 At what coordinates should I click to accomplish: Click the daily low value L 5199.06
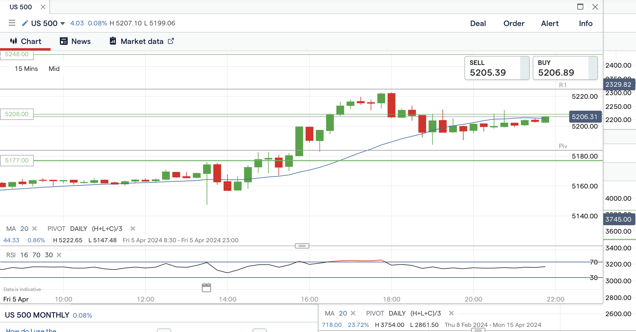coord(160,23)
